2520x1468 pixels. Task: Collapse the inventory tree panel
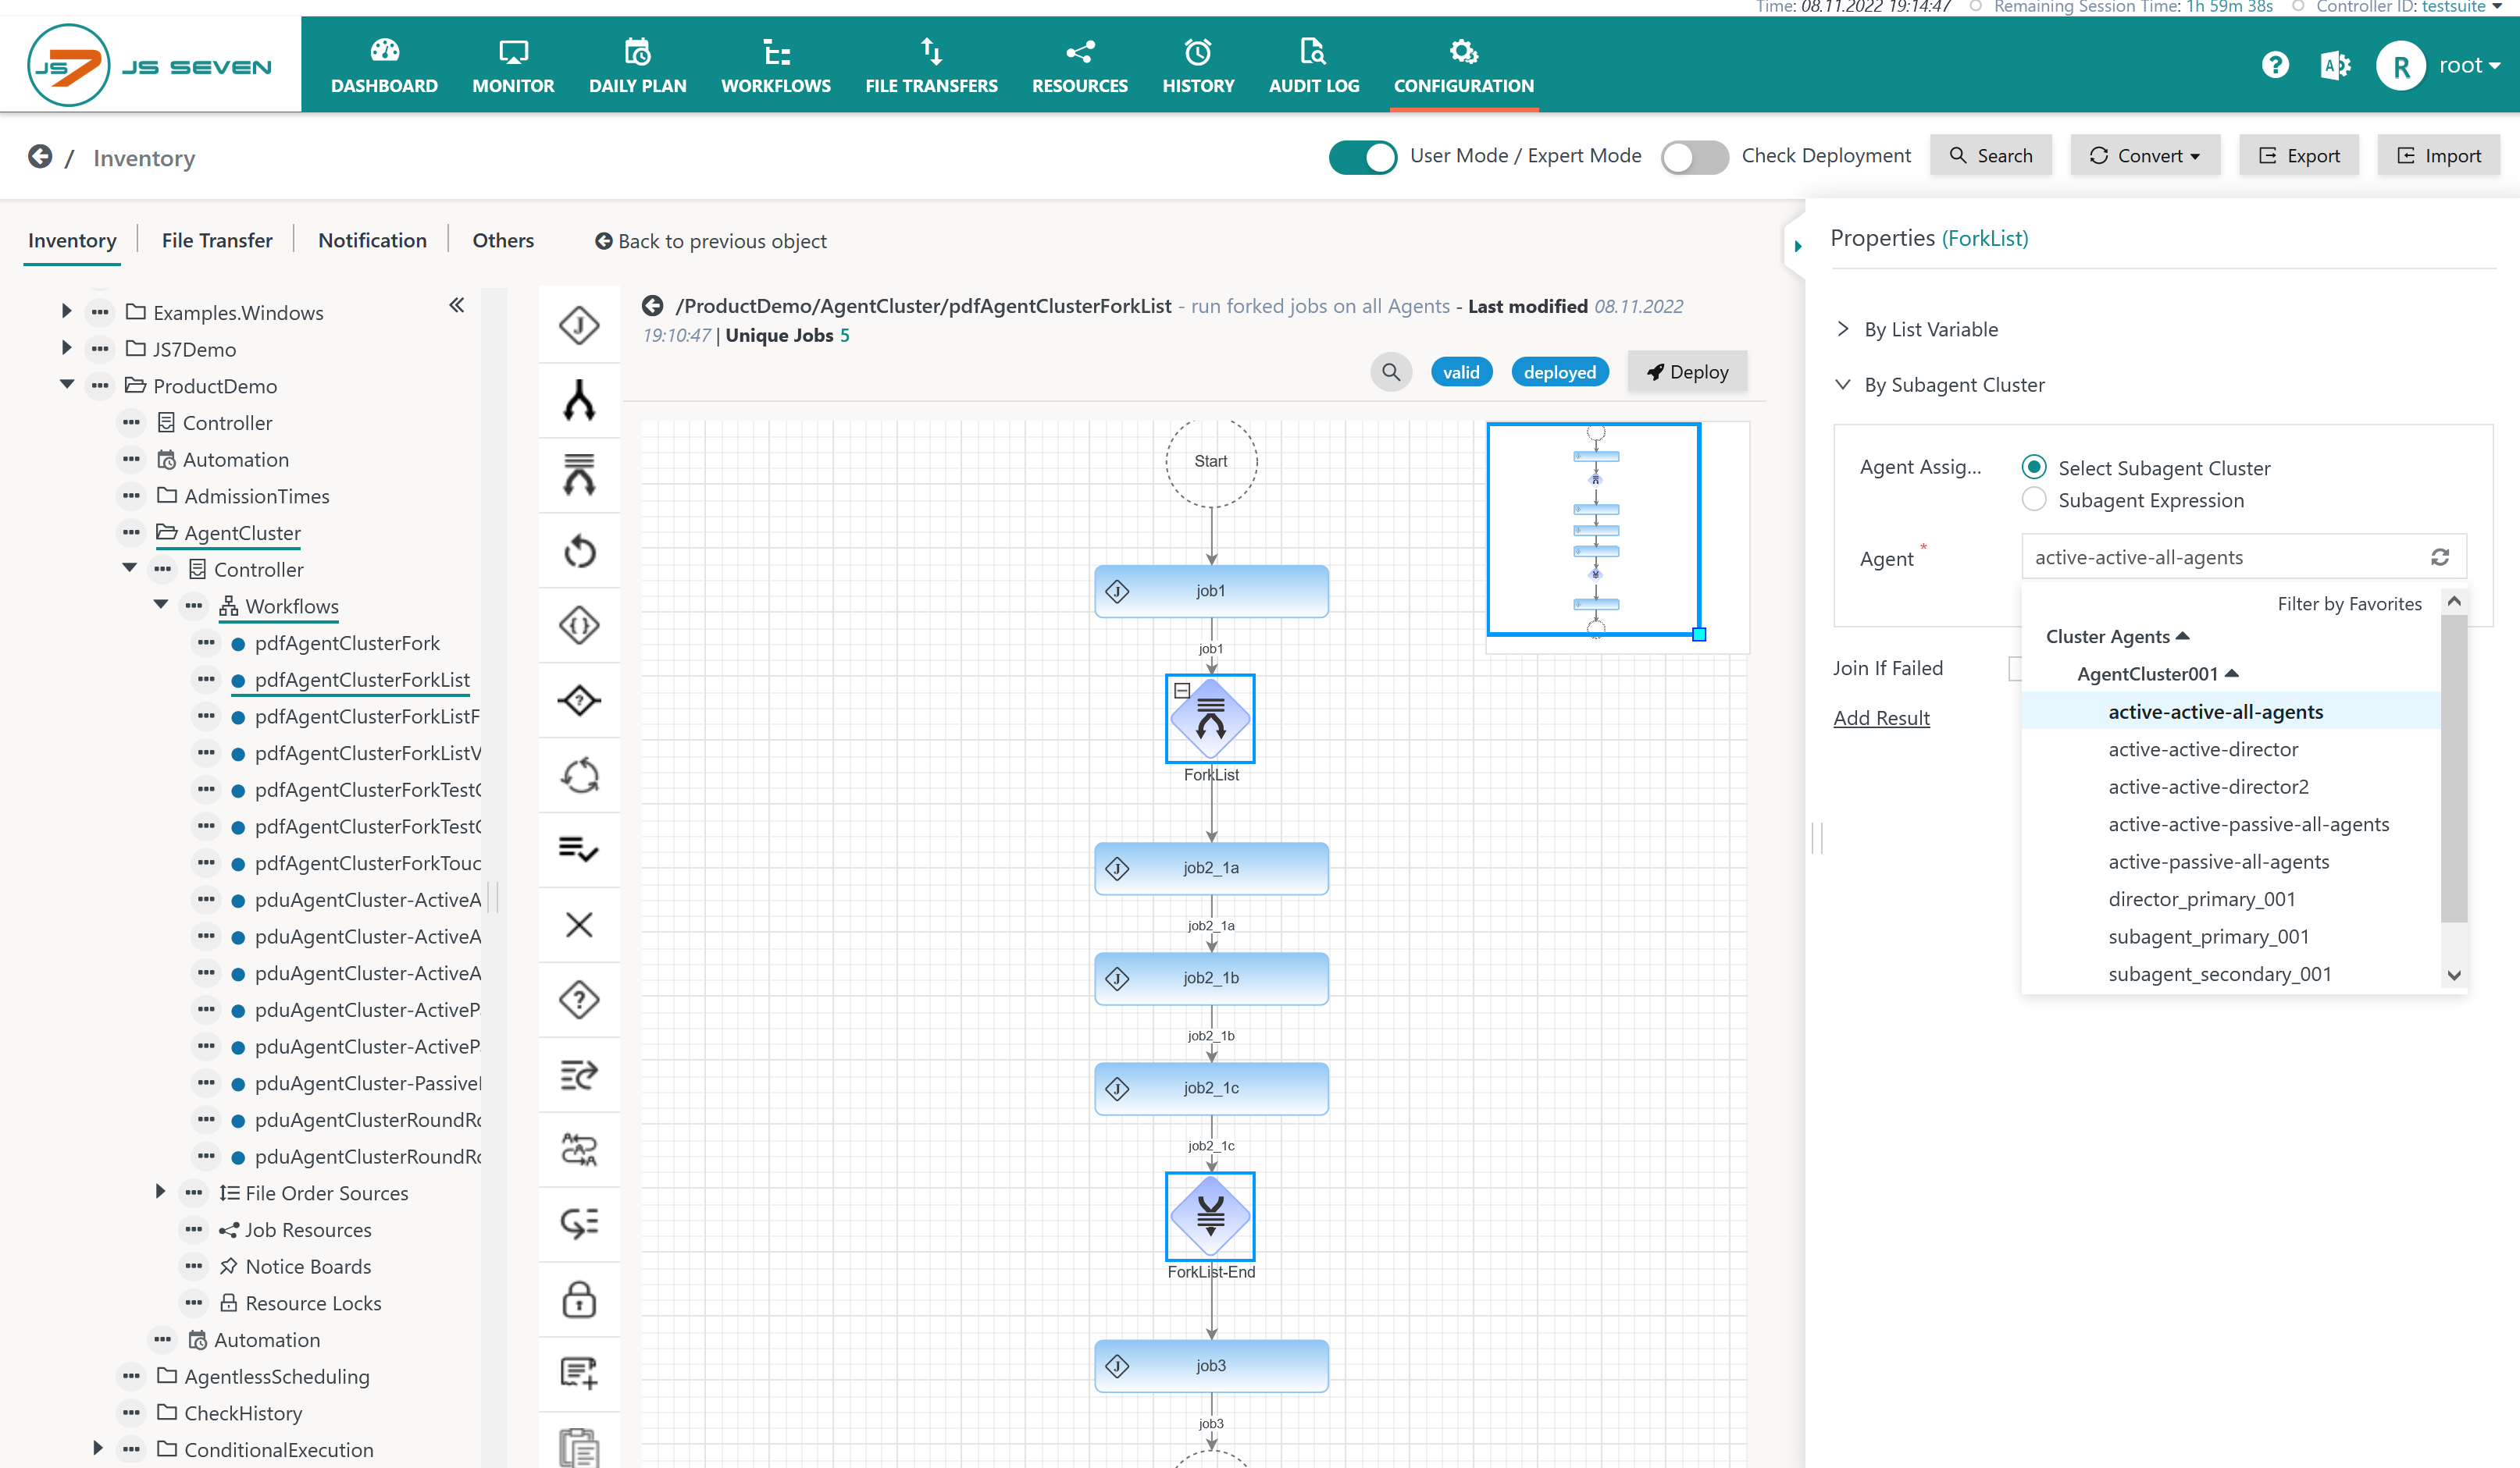[x=457, y=305]
